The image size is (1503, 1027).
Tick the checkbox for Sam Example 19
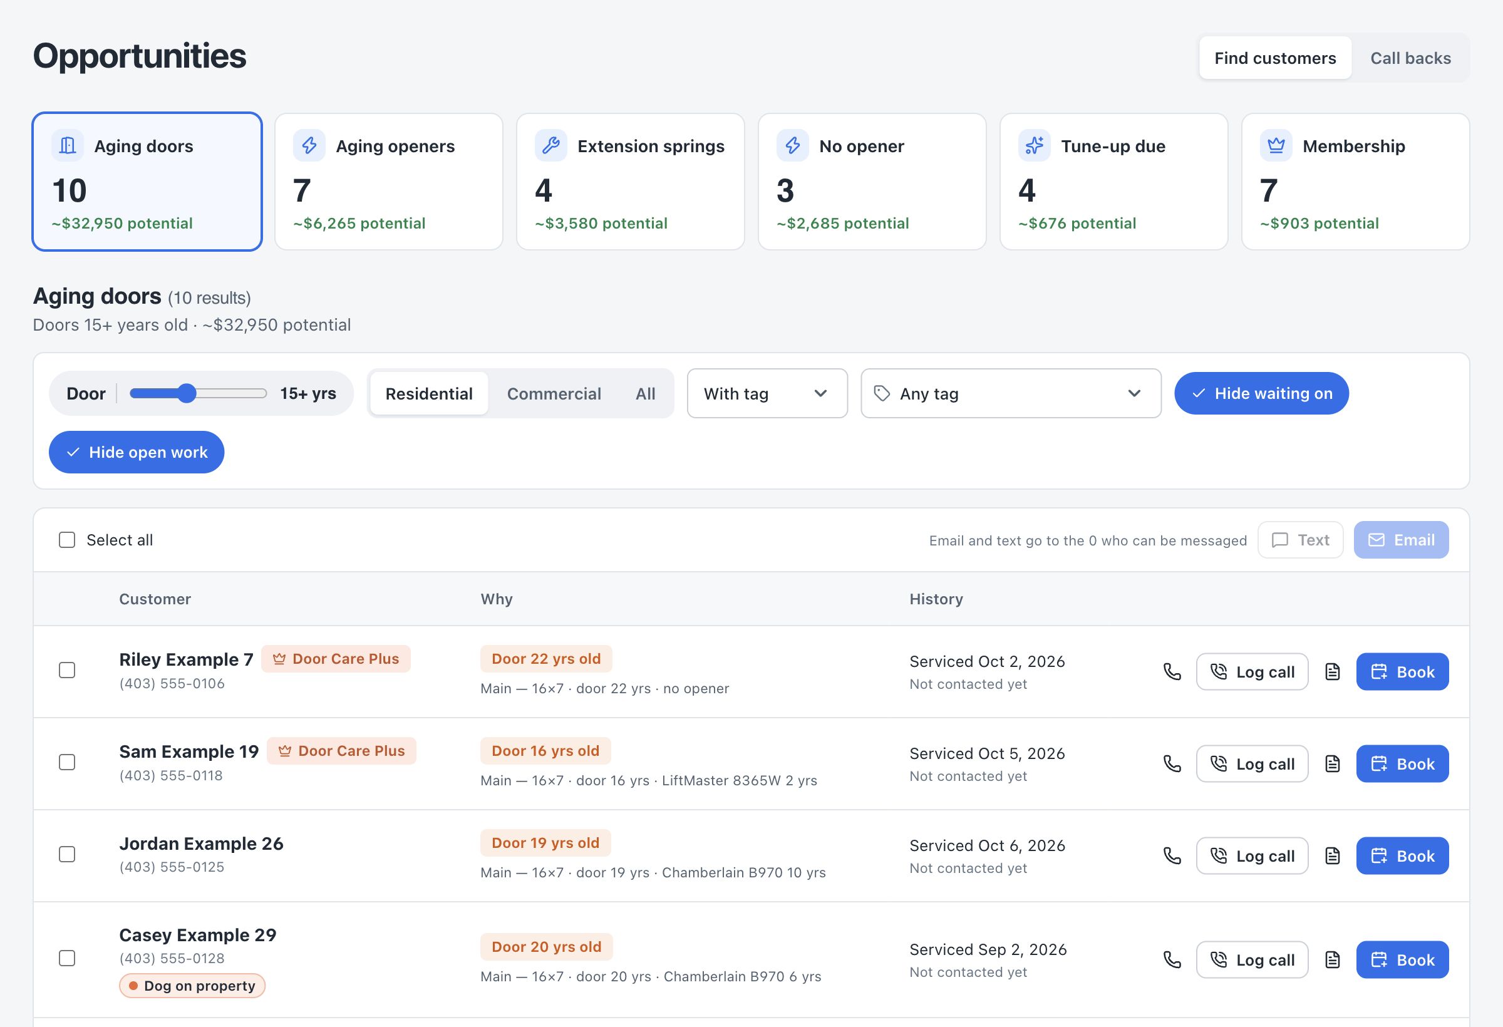tap(67, 763)
